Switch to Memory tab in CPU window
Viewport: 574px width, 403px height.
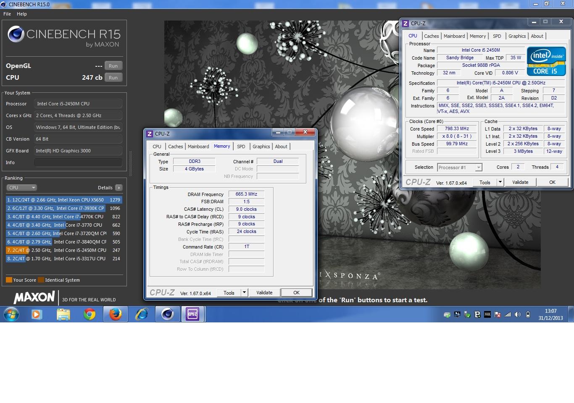click(478, 36)
